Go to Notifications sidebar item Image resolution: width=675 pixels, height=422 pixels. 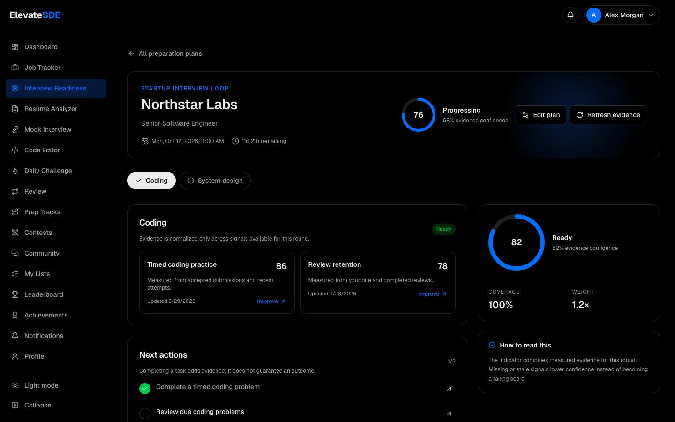56,336
